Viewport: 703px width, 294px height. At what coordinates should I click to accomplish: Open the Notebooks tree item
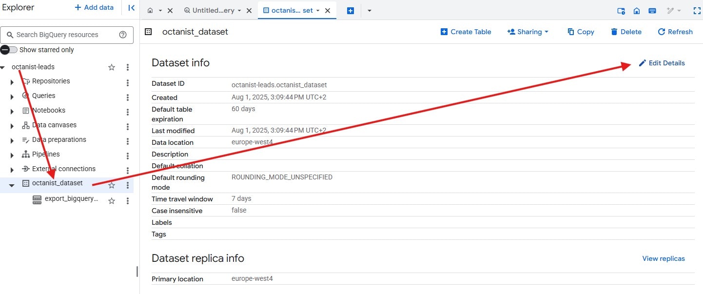(49, 110)
